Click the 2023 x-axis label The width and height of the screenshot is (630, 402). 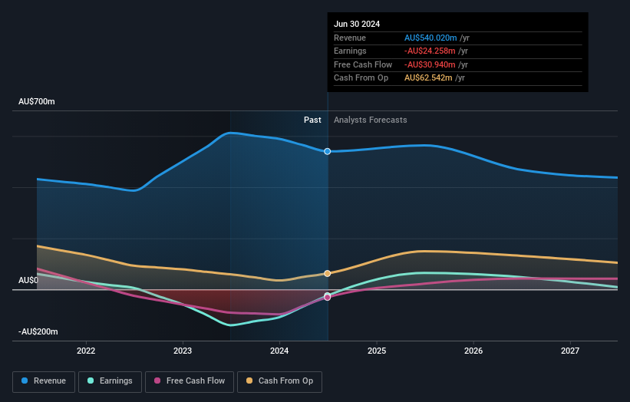(183, 351)
